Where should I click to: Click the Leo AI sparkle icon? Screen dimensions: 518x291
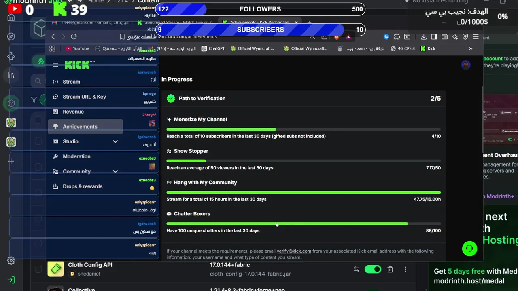pyautogui.click(x=455, y=37)
